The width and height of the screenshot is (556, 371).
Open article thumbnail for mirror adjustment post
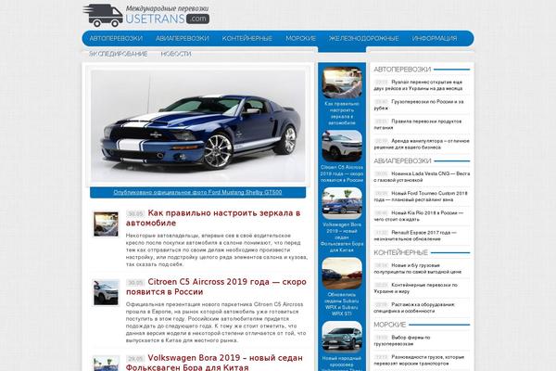click(x=106, y=224)
